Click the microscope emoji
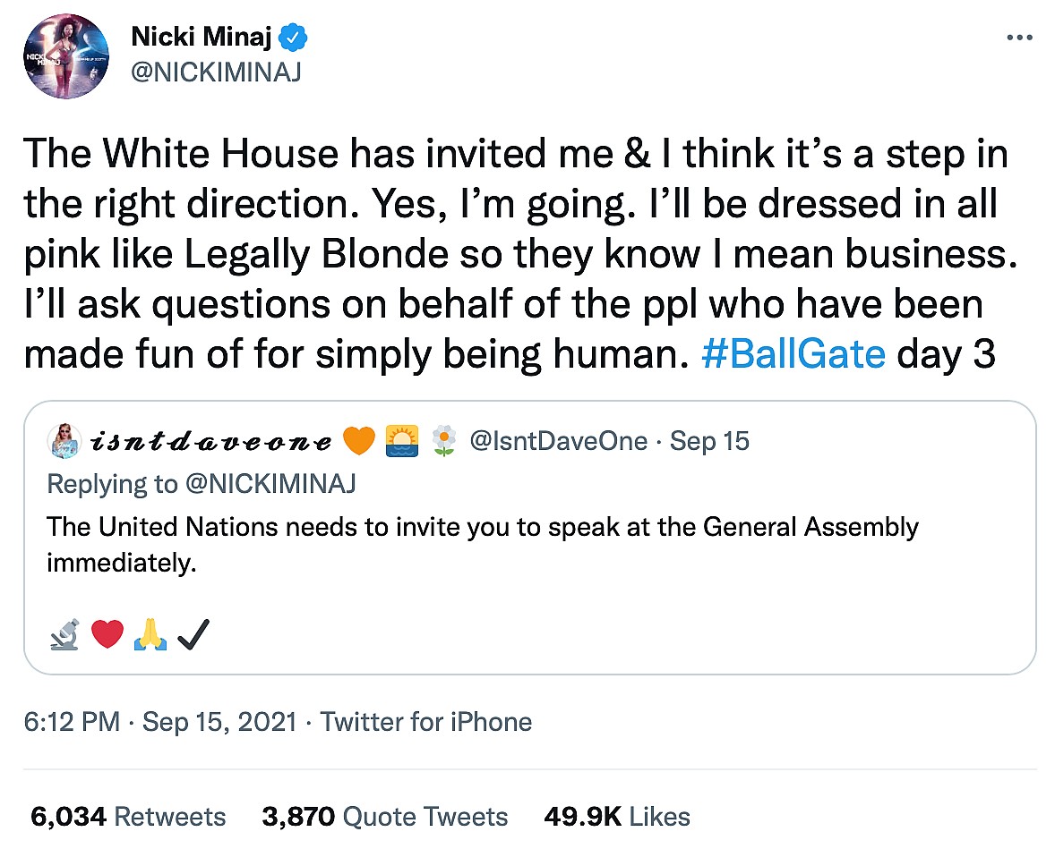The height and width of the screenshot is (857, 1055). [x=64, y=635]
